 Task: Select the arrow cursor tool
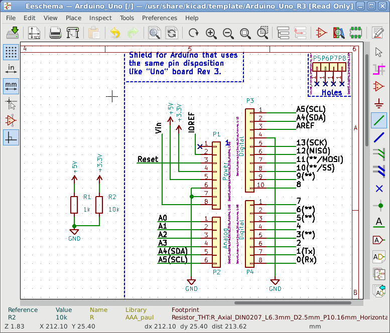click(x=379, y=52)
